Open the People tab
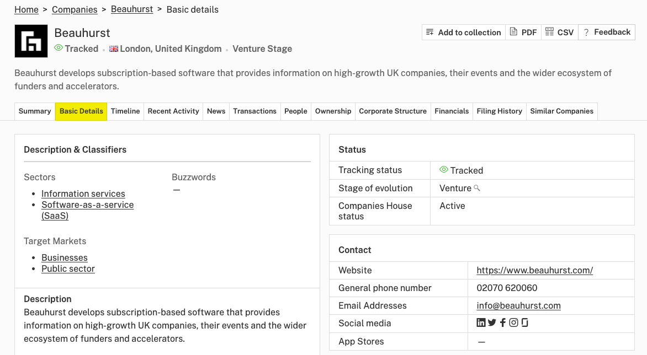The width and height of the screenshot is (647, 355). point(296,111)
